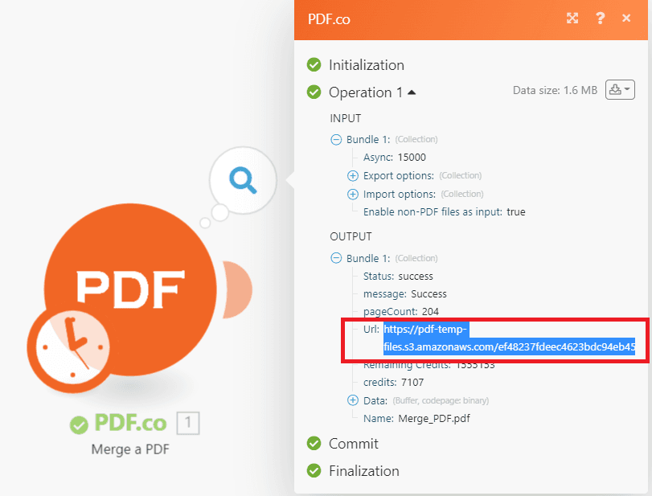Viewport: 652px width, 496px height.
Task: Expand the panel to full screen
Action: pos(572,18)
